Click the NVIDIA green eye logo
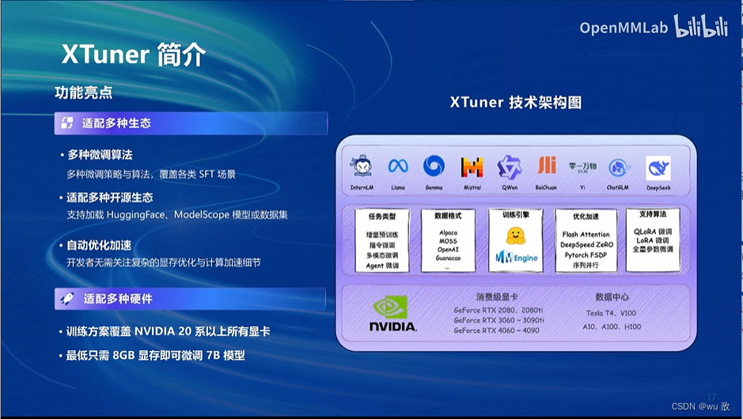 (x=390, y=307)
